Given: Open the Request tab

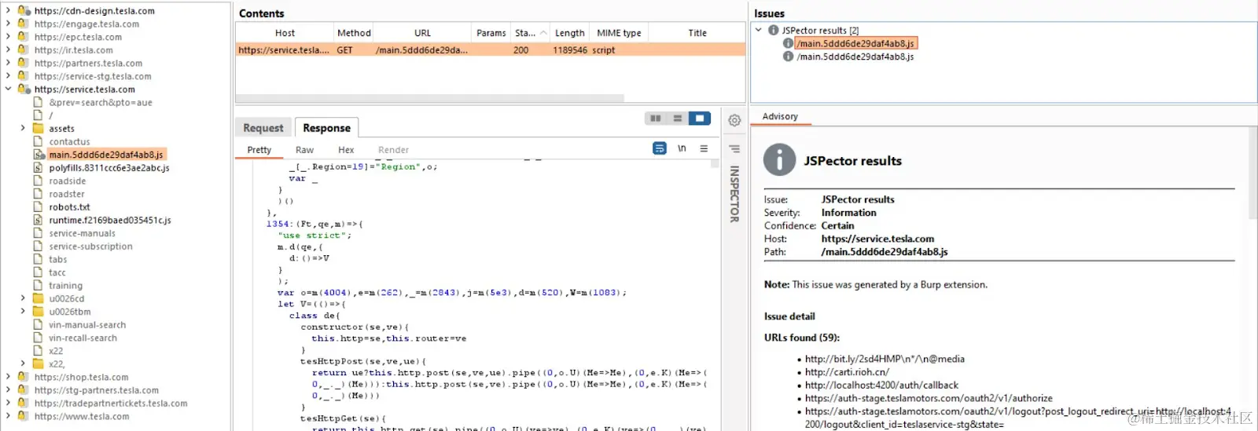Looking at the screenshot, I should pyautogui.click(x=263, y=128).
